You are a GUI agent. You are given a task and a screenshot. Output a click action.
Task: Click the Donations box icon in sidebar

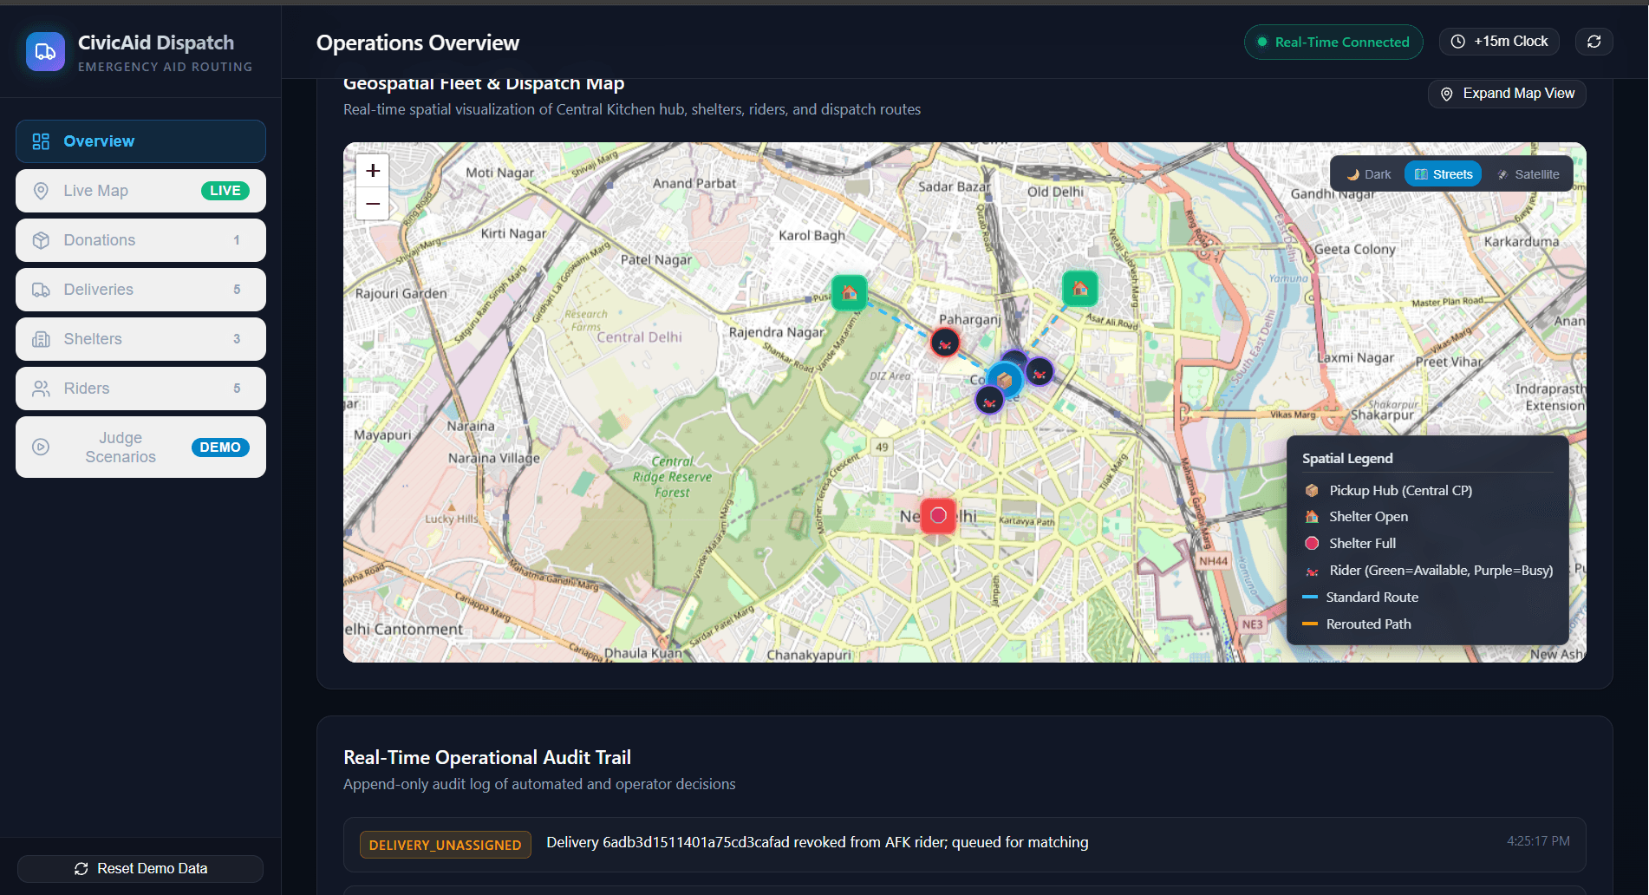tap(41, 240)
